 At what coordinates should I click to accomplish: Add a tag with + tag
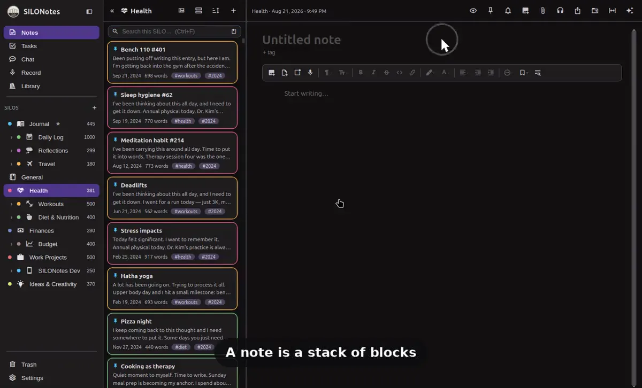pos(269,52)
